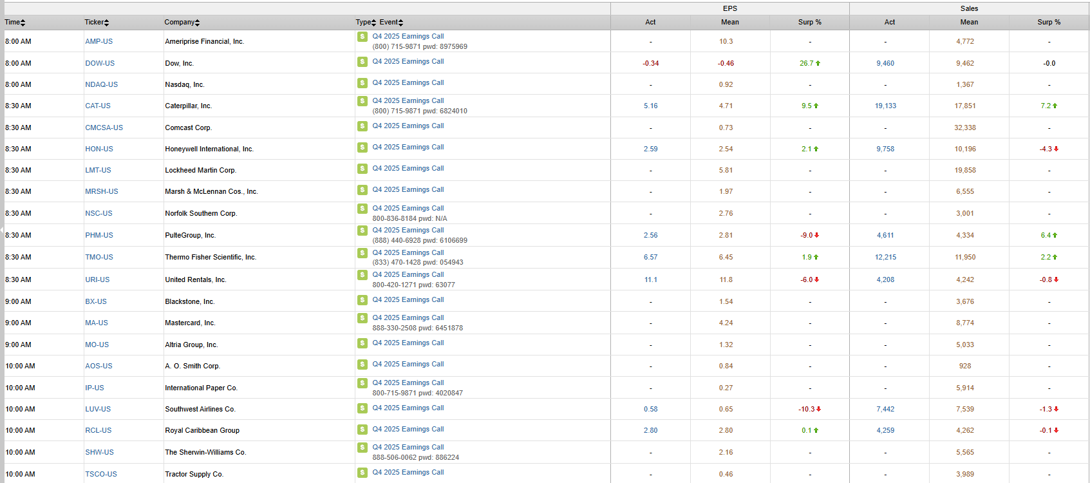Image resolution: width=1090 pixels, height=483 pixels.
Task: Sort table by Company column arrows
Action: [197, 23]
